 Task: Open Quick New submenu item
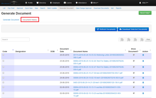click(29, 8)
